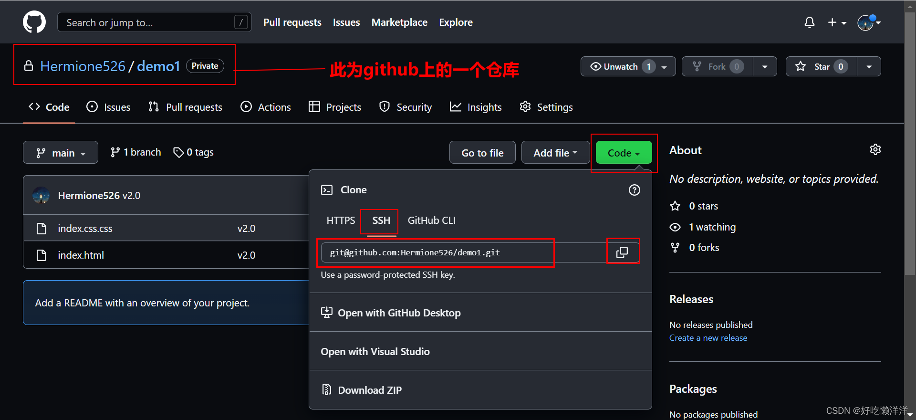
Task: Switch to the Security tab
Action: pyautogui.click(x=406, y=107)
